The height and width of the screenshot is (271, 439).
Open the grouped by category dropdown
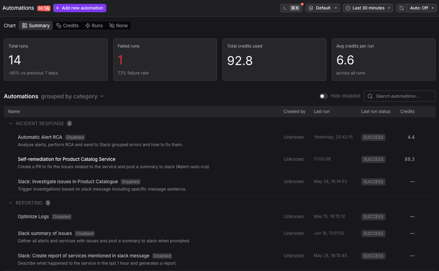72,97
